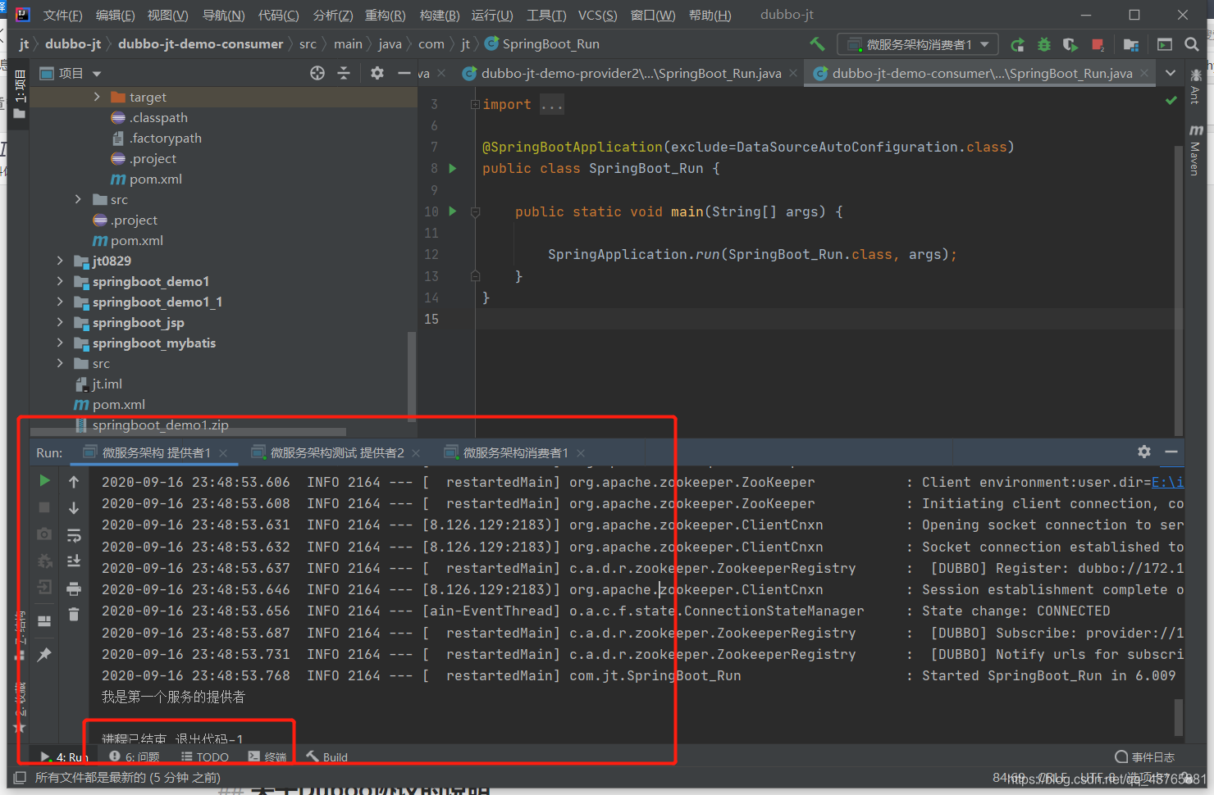
Task: Expand the springboot_mybatis module
Action: pyautogui.click(x=60, y=343)
